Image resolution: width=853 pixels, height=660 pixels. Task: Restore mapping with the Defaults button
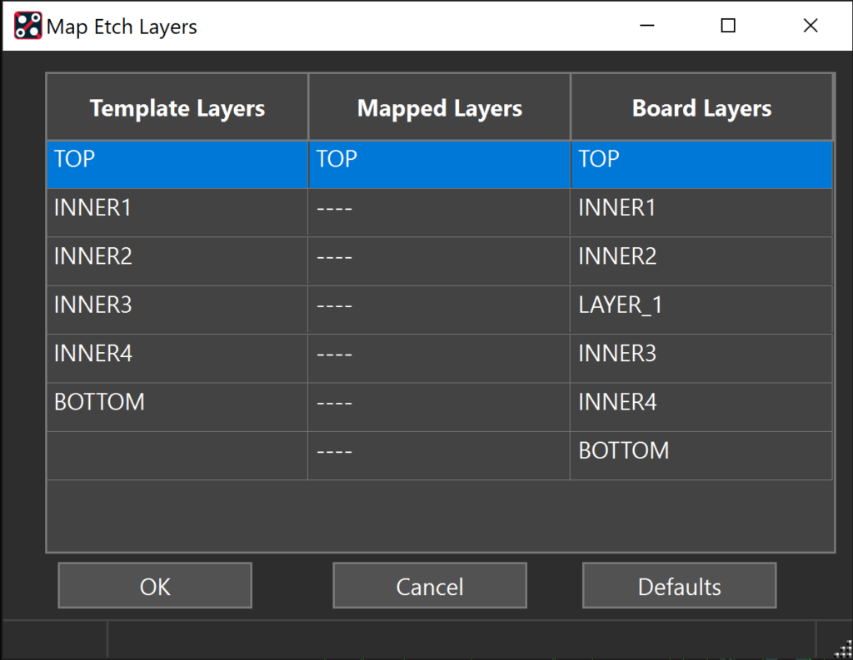click(x=680, y=586)
